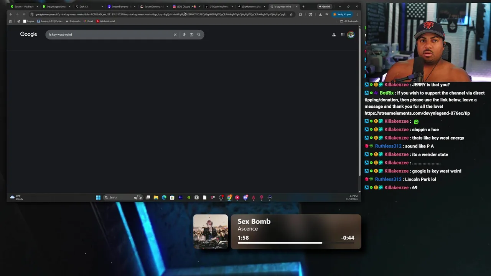This screenshot has width=491, height=276.
Task: Open the Bookmarks folder in the bookmarks bar
Action: tap(73, 21)
